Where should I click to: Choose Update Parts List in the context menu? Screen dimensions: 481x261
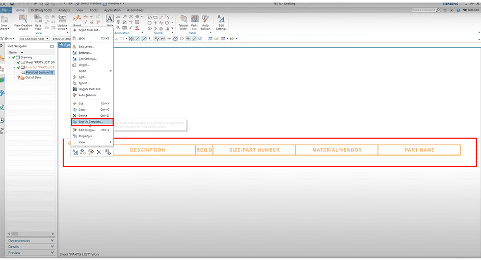(x=92, y=89)
